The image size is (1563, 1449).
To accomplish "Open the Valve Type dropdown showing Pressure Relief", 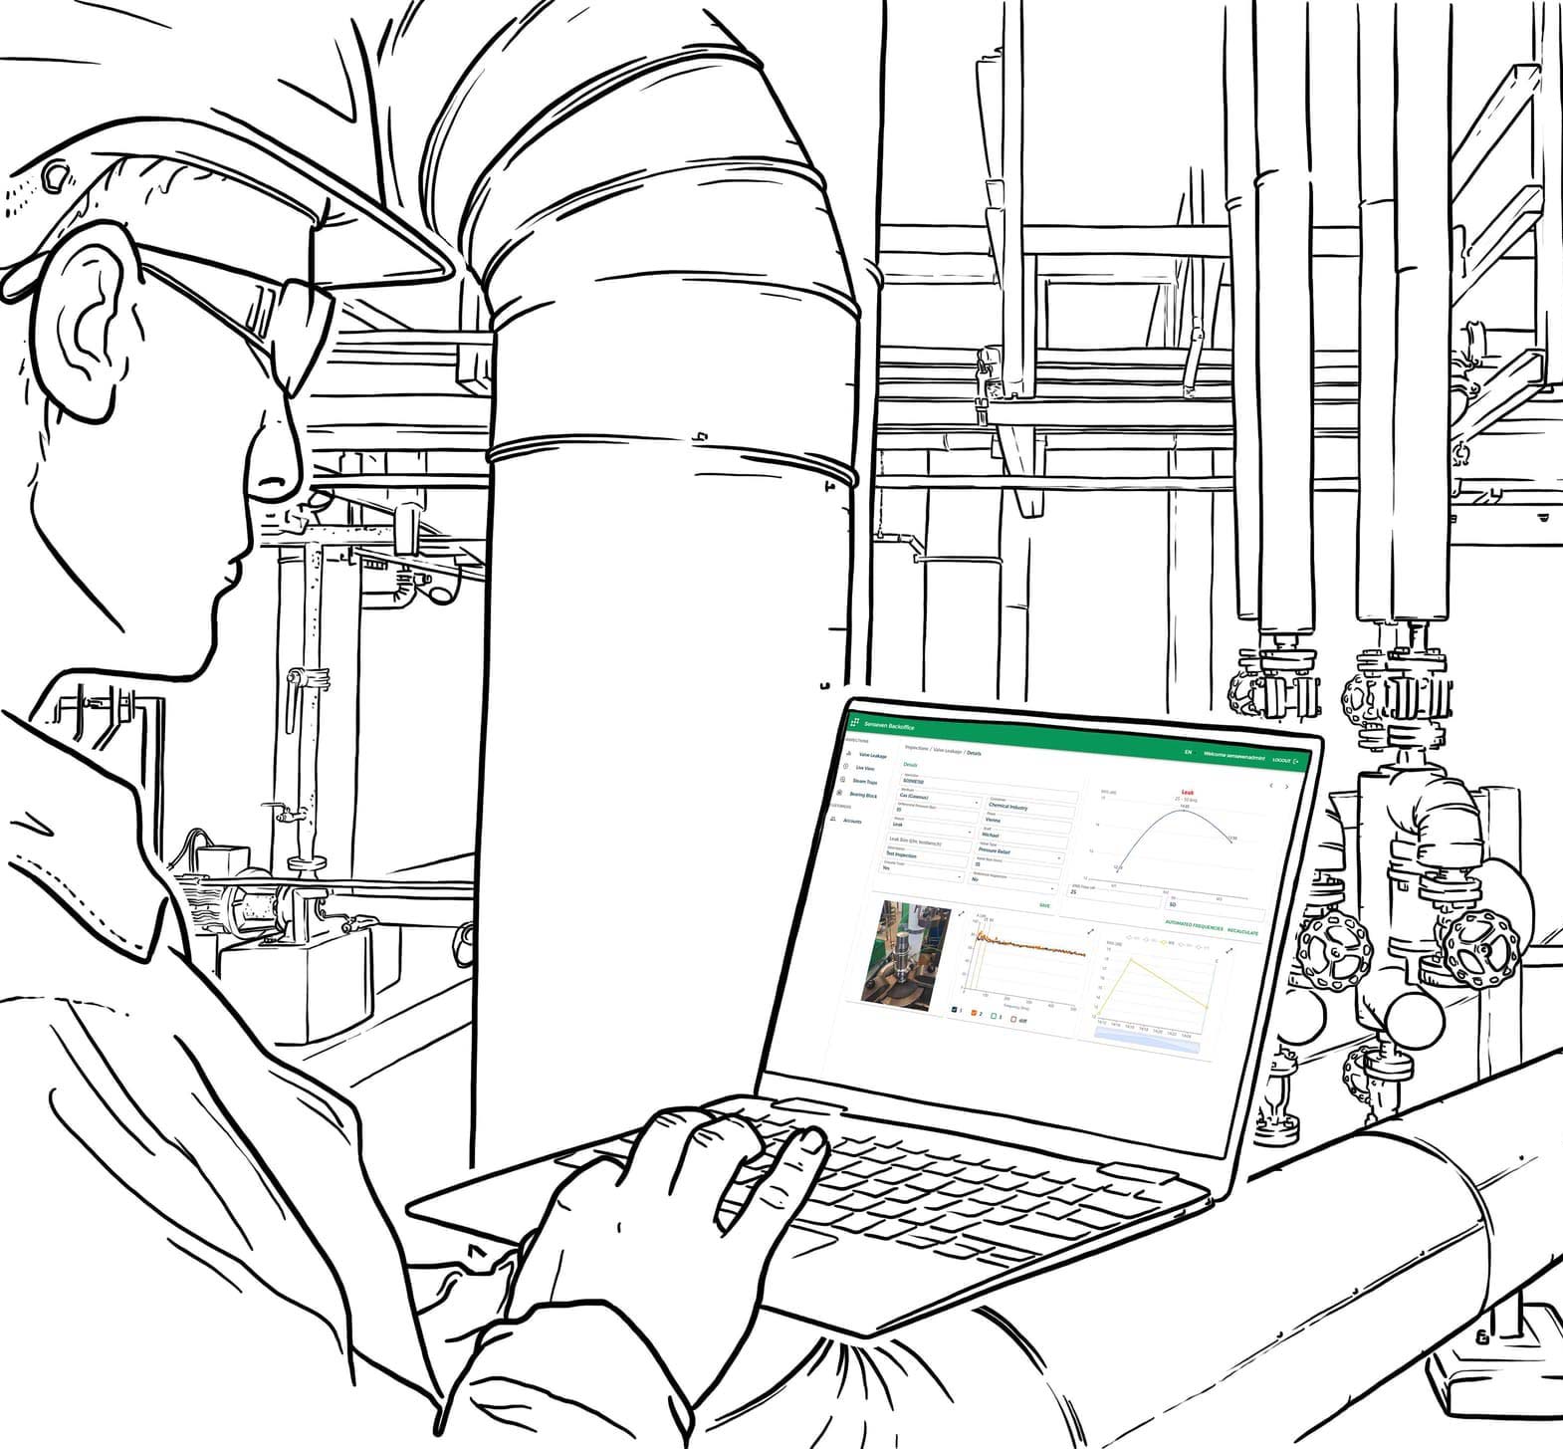I will pyautogui.click(x=1021, y=851).
